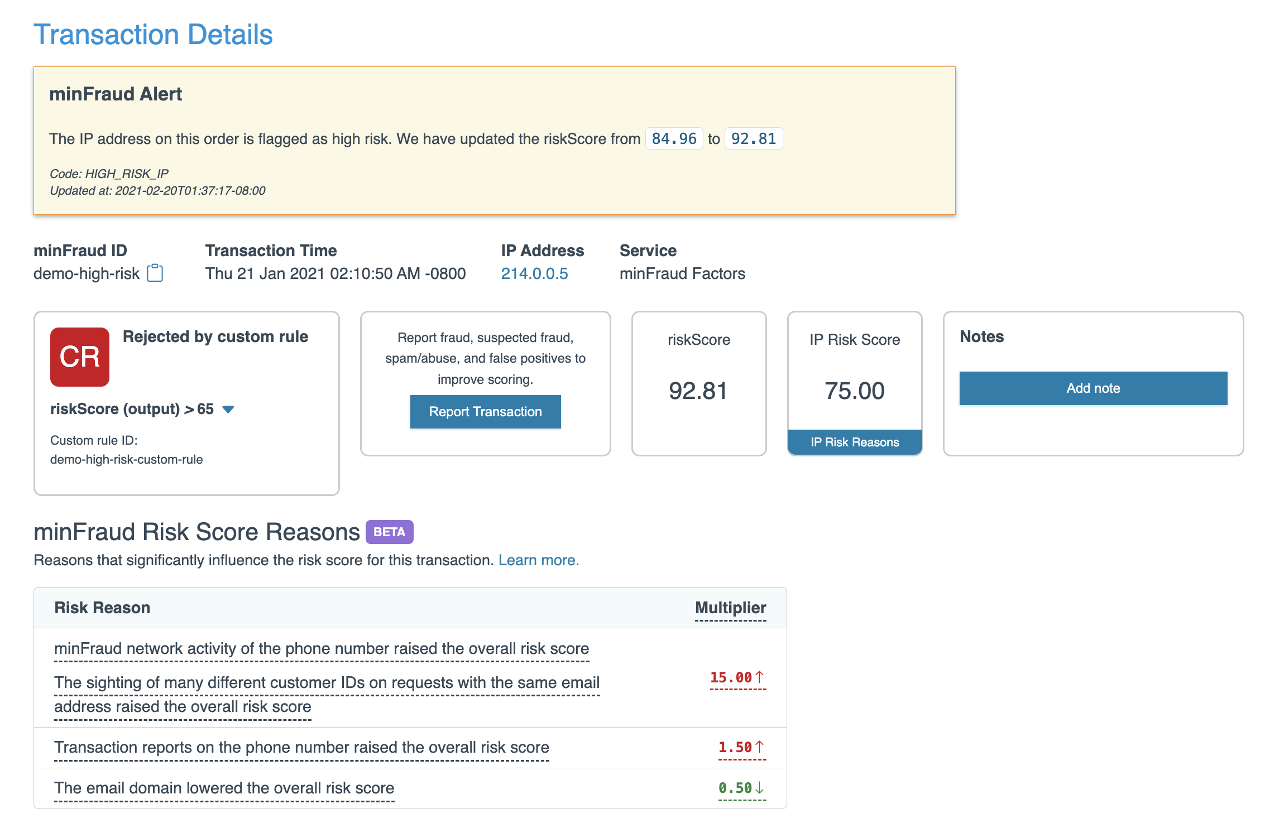
Task: Click the 15.00 up-arrow multiplier
Action: pyautogui.click(x=737, y=677)
